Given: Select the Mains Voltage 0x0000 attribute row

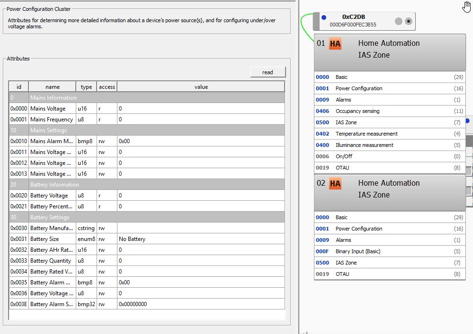Looking at the screenshot, I should pyautogui.click(x=147, y=108).
